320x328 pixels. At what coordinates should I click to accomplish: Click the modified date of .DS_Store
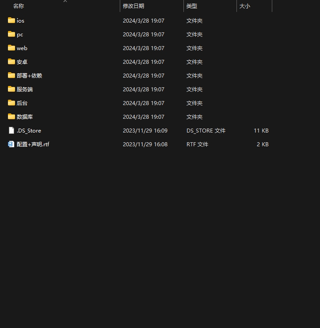click(145, 130)
